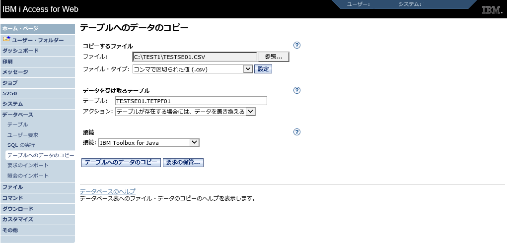Click the ファイル path input field
Screen dimensions: 507x243
pos(195,57)
